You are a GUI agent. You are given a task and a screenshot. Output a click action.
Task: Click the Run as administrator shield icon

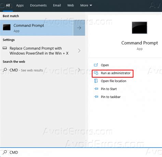tap(96, 73)
